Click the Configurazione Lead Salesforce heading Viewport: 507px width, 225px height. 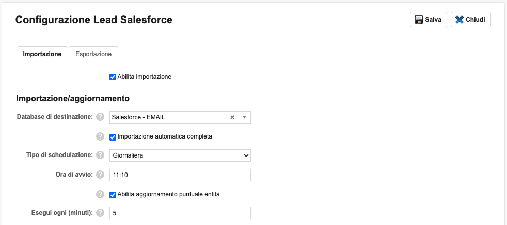94,20
